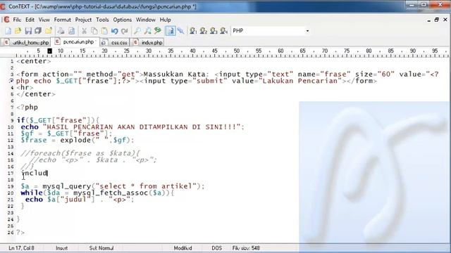451x253 pixels.
Task: Save the file using floppy disk icon
Action: pyautogui.click(x=28, y=31)
